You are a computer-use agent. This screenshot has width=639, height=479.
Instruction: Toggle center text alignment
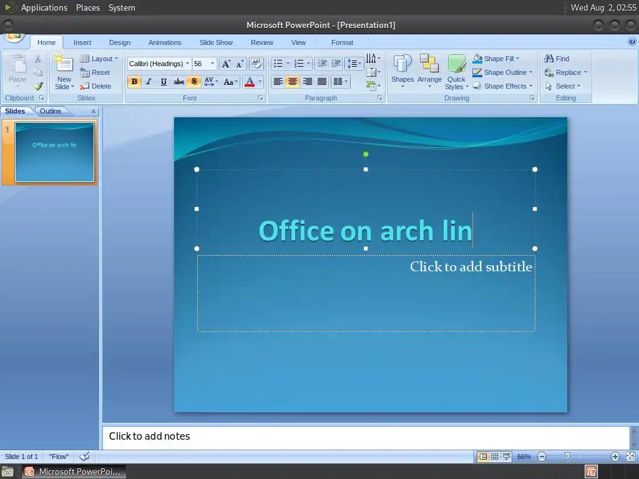[293, 82]
